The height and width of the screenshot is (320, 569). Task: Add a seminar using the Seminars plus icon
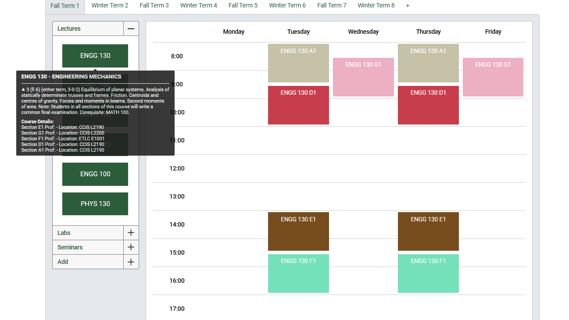coord(131,247)
